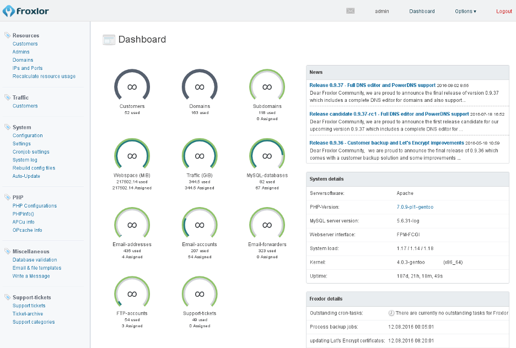
Task: Click the Froxlor logo
Action: (26, 11)
